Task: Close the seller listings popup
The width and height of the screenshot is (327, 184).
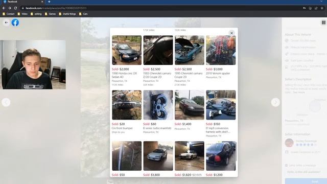Action: tap(231, 33)
